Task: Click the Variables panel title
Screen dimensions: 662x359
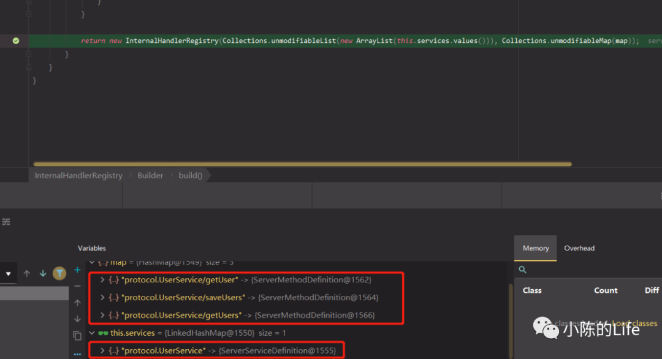Action: click(91, 248)
